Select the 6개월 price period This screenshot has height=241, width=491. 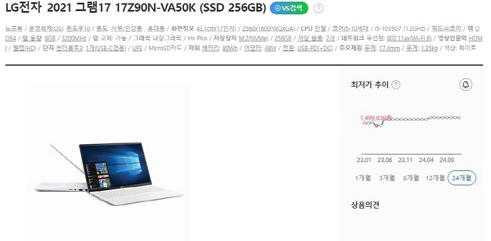click(x=411, y=178)
